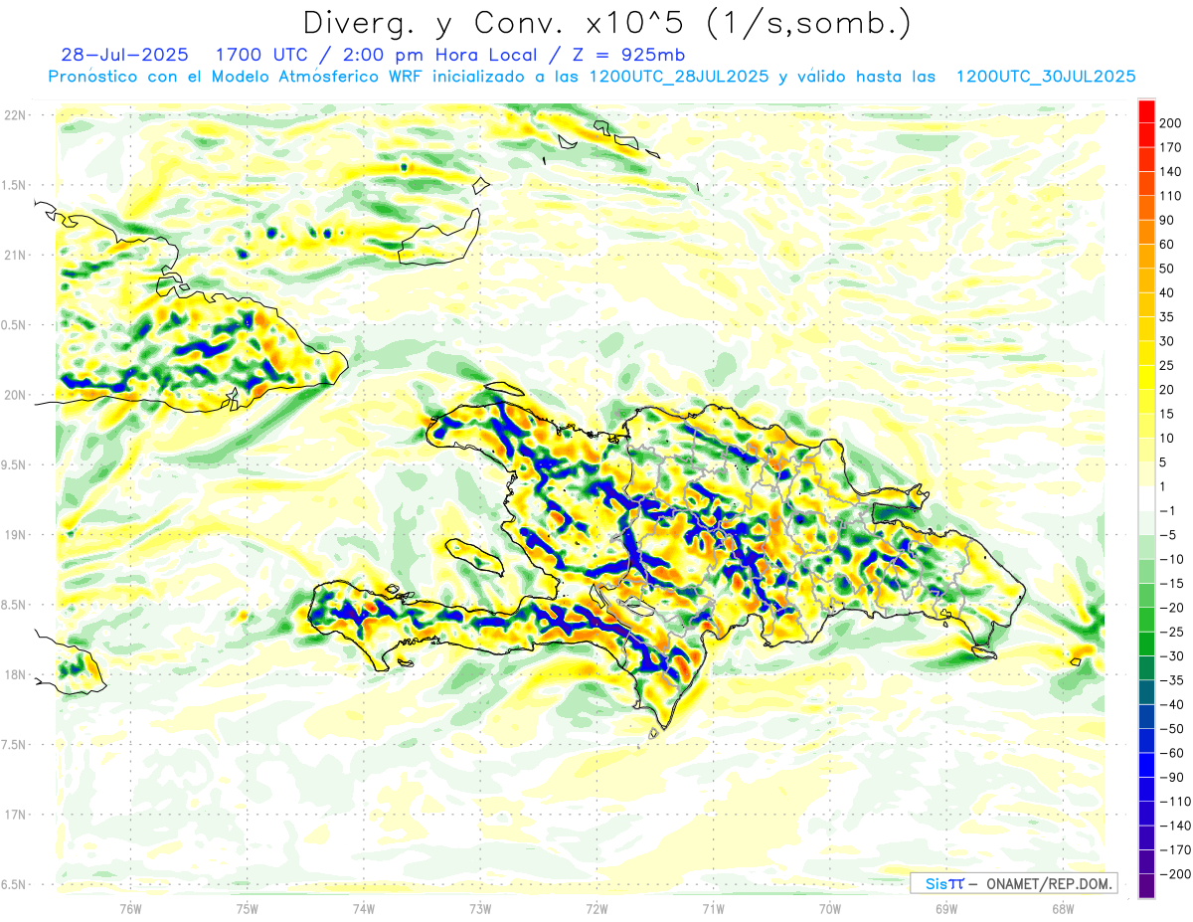The height and width of the screenshot is (922, 1193).
Task: Click the '19N' latitude axis label
Action: coord(15,534)
